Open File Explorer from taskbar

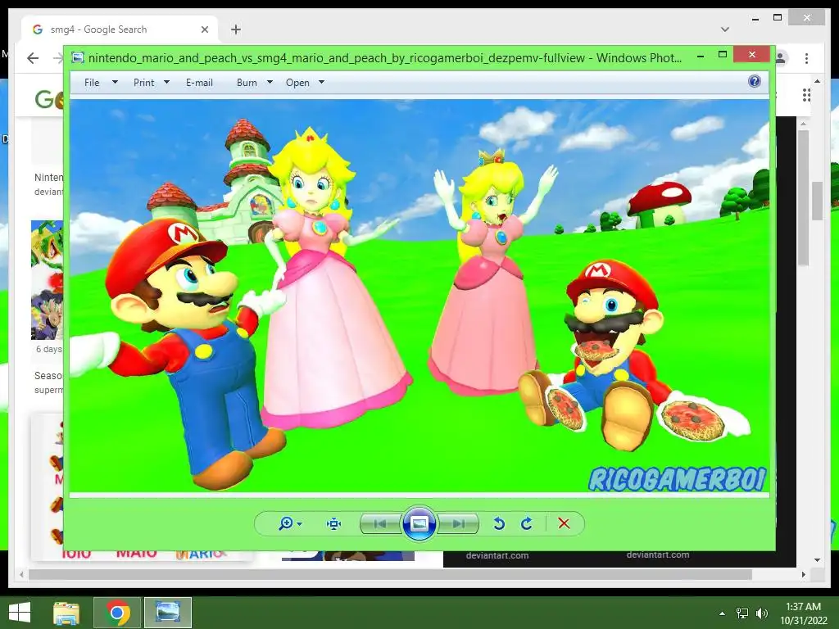click(x=66, y=613)
